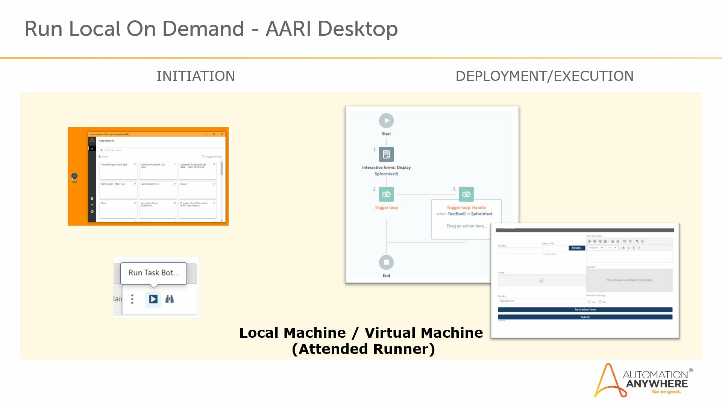Click the Automations sidebar icon in AARI
722x405 pixels.
(x=92, y=149)
